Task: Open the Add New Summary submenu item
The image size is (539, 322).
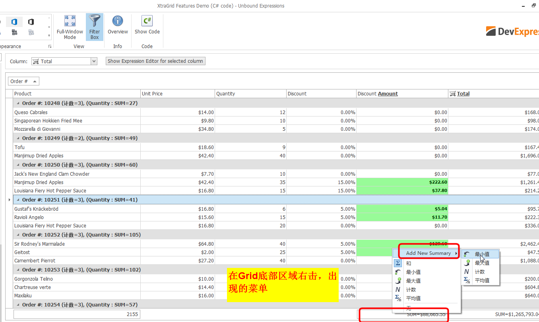Action: [x=428, y=253]
